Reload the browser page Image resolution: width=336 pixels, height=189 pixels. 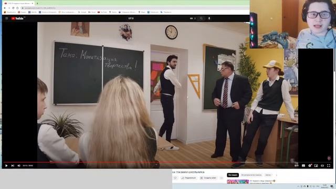(13, 8)
